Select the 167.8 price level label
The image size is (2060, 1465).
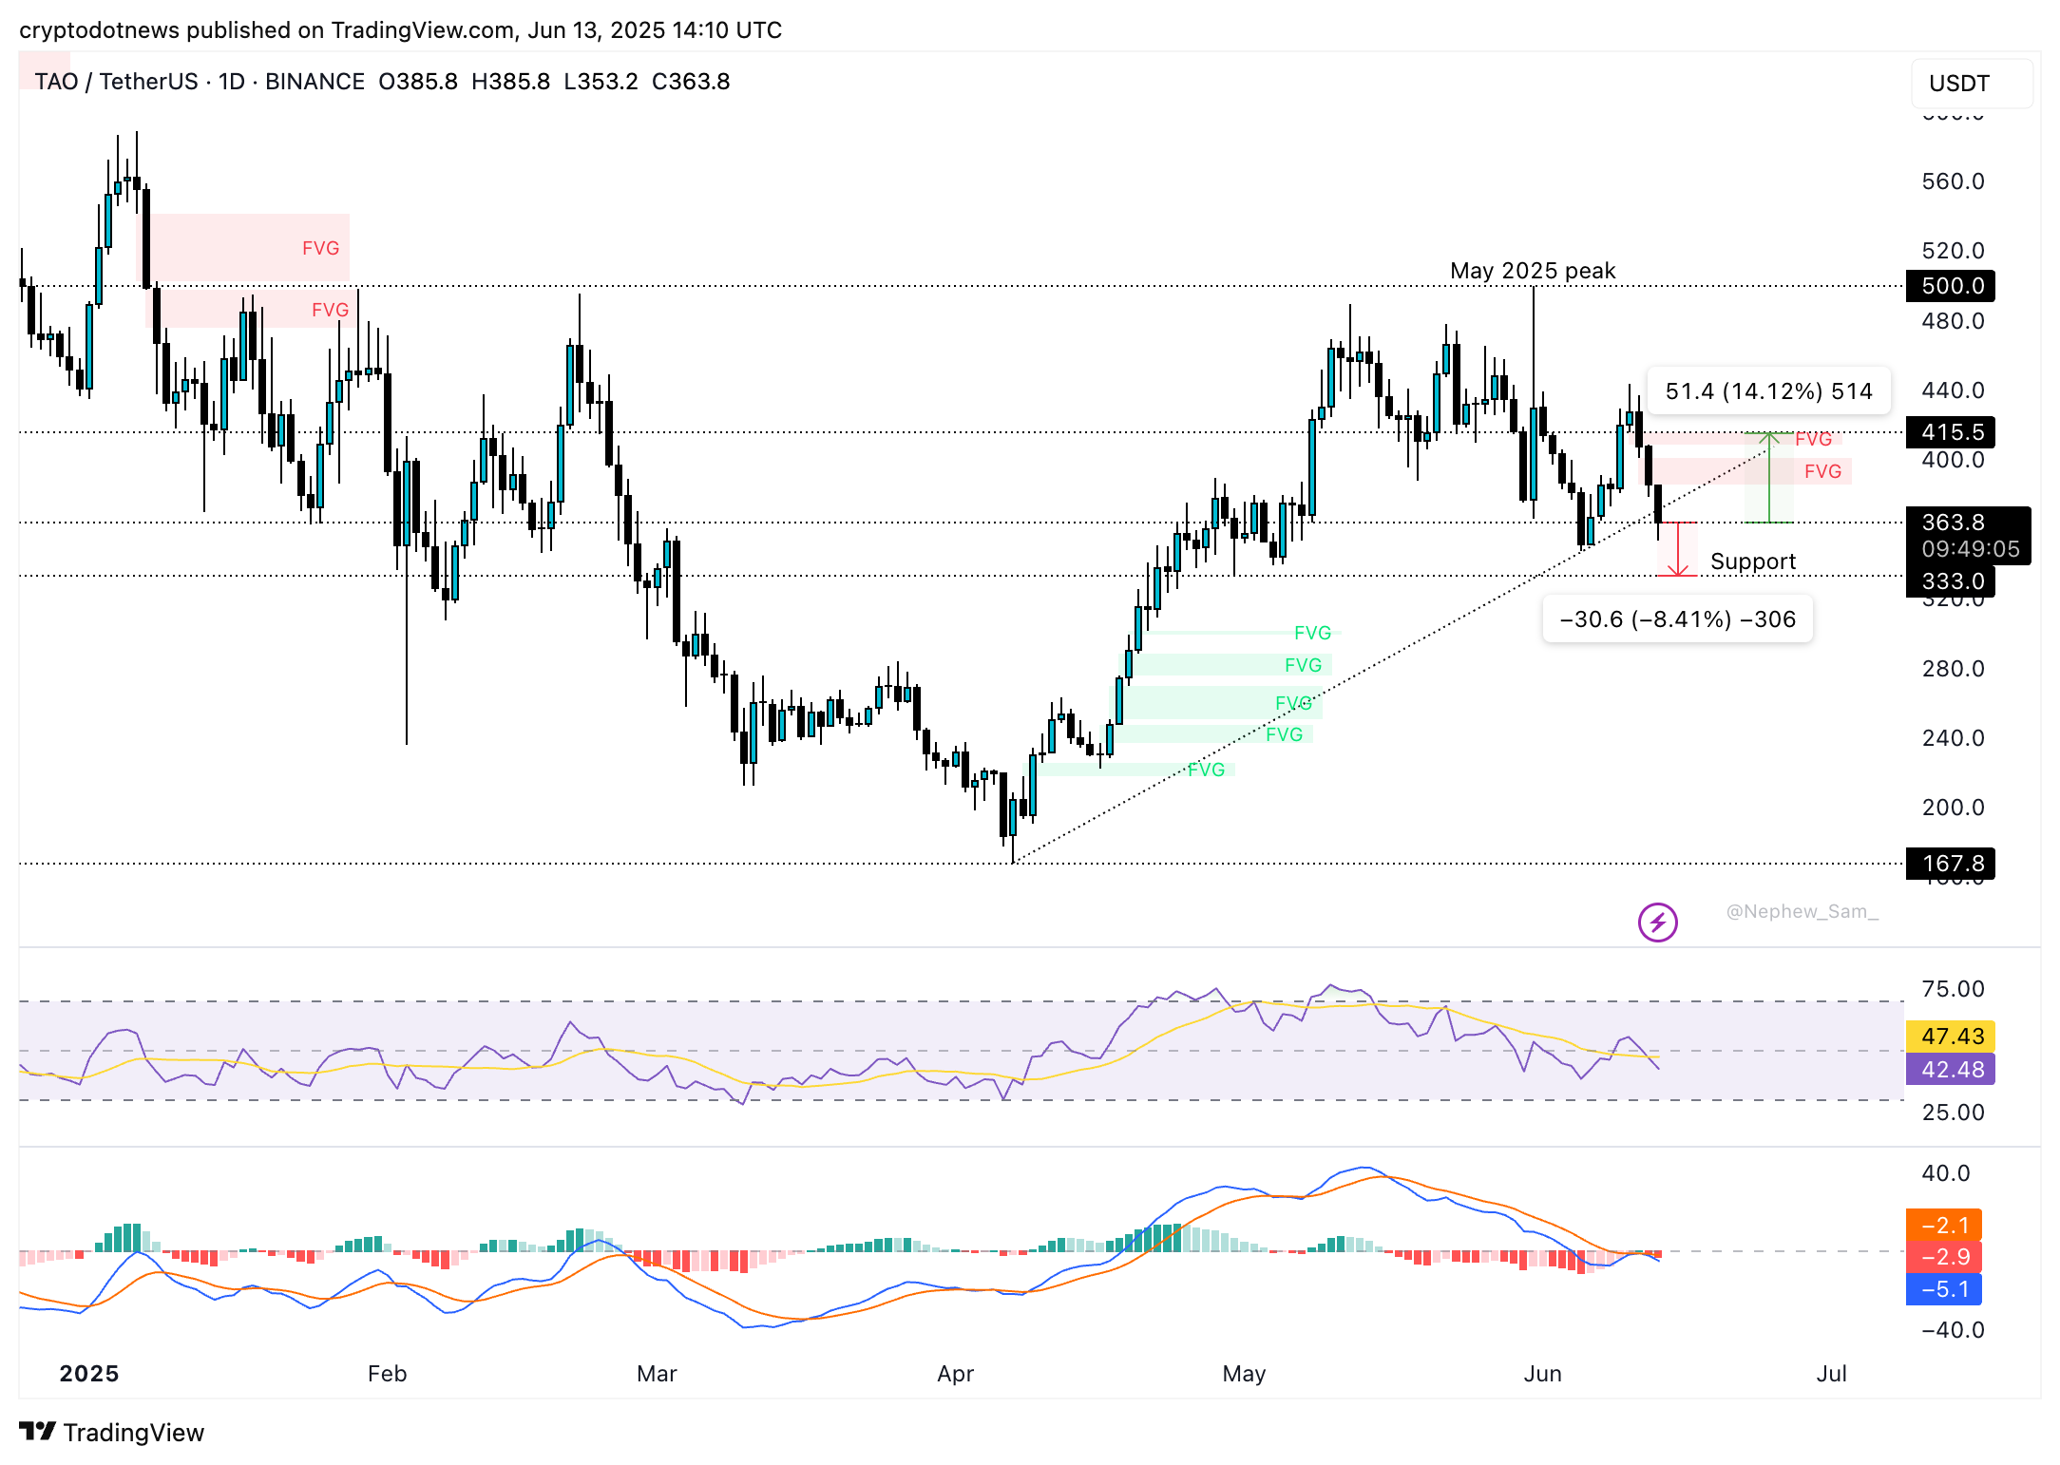1951,864
